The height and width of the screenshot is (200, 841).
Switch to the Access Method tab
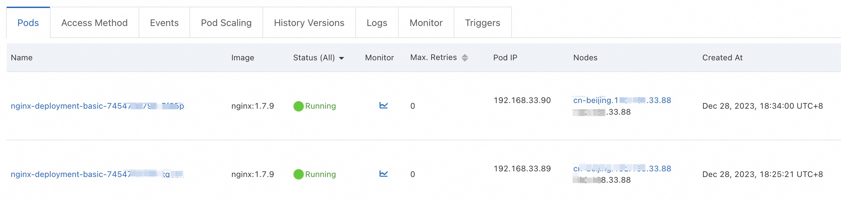94,23
